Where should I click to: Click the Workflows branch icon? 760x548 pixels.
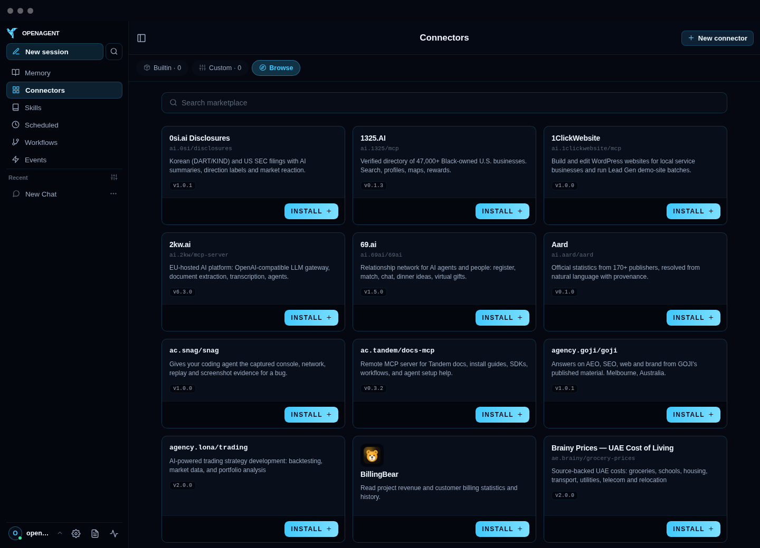(16, 142)
